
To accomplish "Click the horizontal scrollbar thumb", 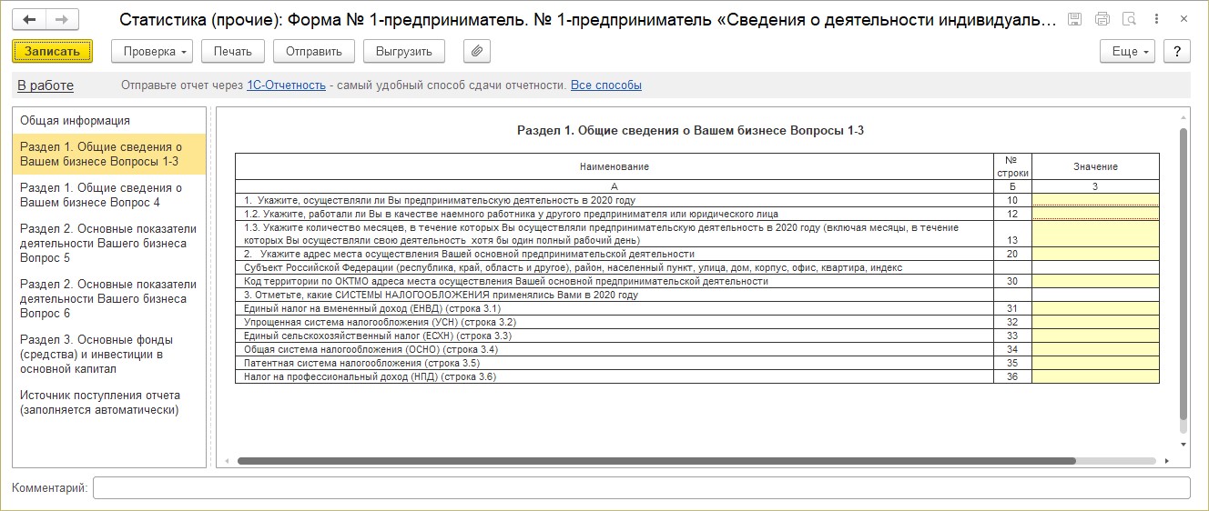I will [x=656, y=461].
